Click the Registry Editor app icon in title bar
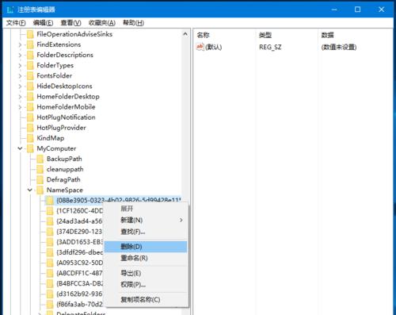Image resolution: width=396 pixels, height=315 pixels. coord(10,10)
